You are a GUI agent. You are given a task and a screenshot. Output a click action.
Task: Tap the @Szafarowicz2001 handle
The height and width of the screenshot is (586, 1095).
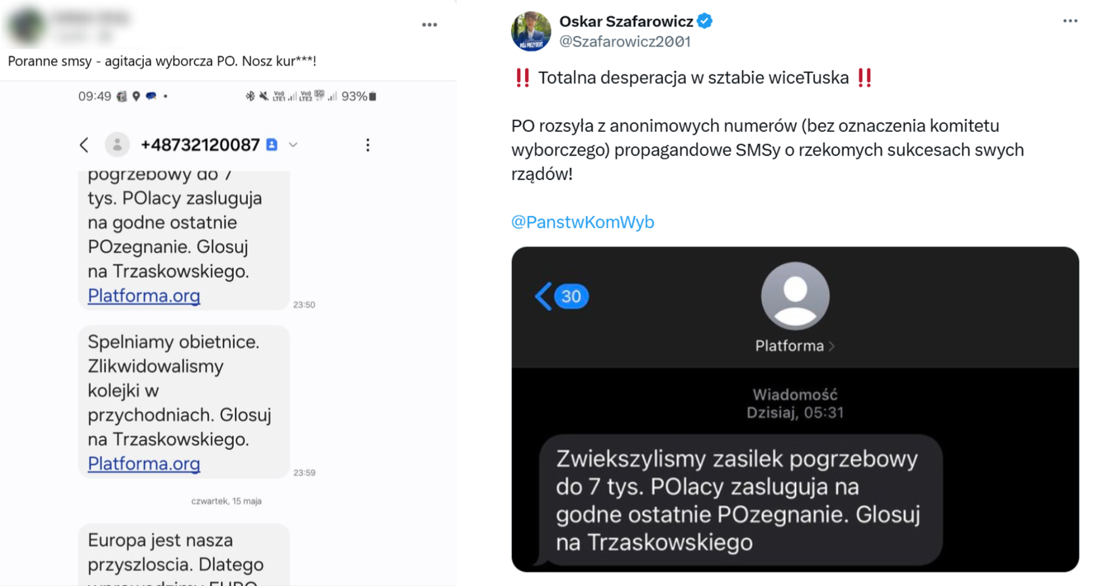[x=626, y=41]
